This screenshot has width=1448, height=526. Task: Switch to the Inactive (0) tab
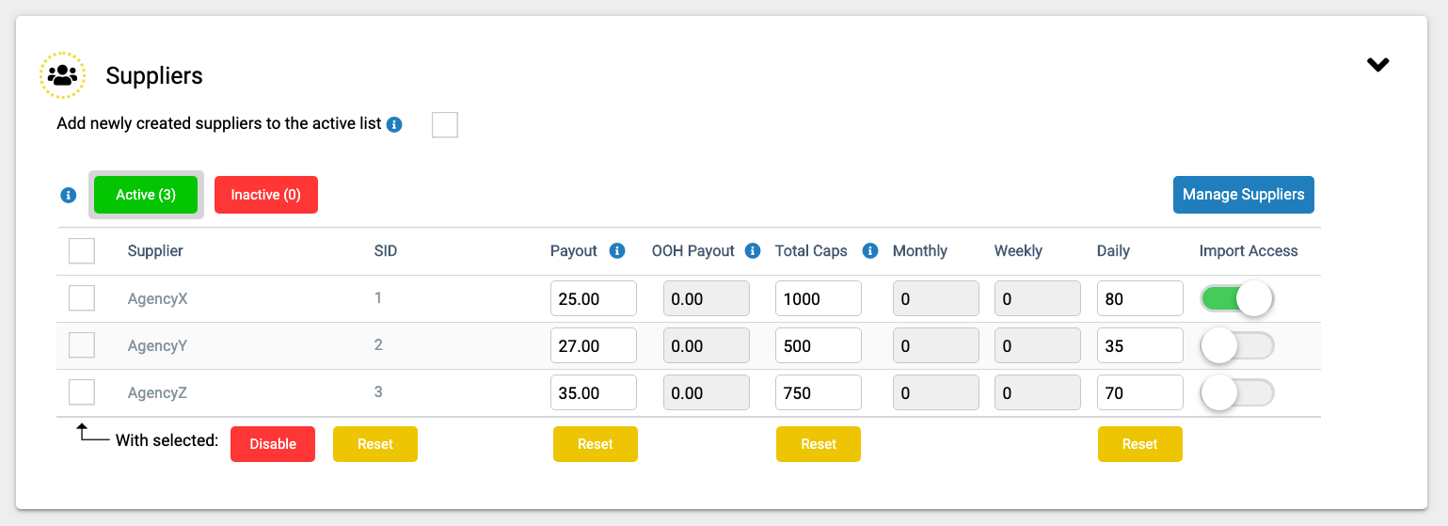(266, 195)
